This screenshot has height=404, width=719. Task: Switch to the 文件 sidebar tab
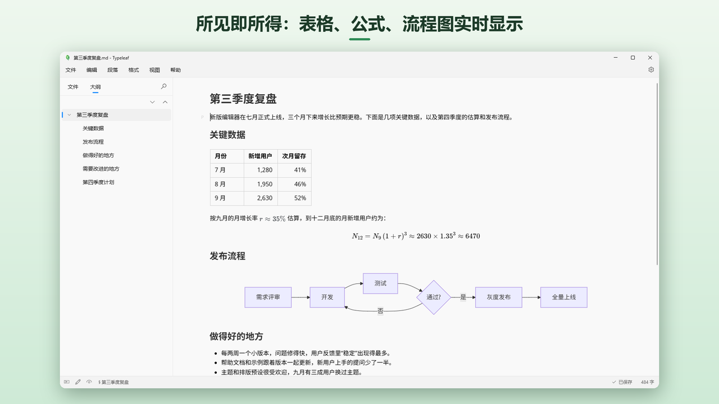coord(73,87)
